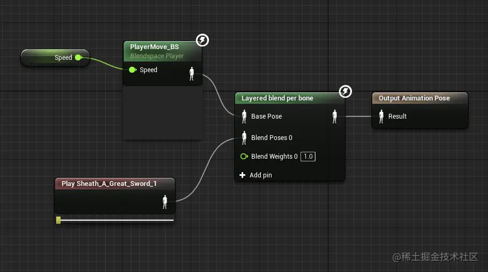Viewport: 488px width, 272px height.
Task: Click the Base Pose input pin
Action: [x=244, y=116]
